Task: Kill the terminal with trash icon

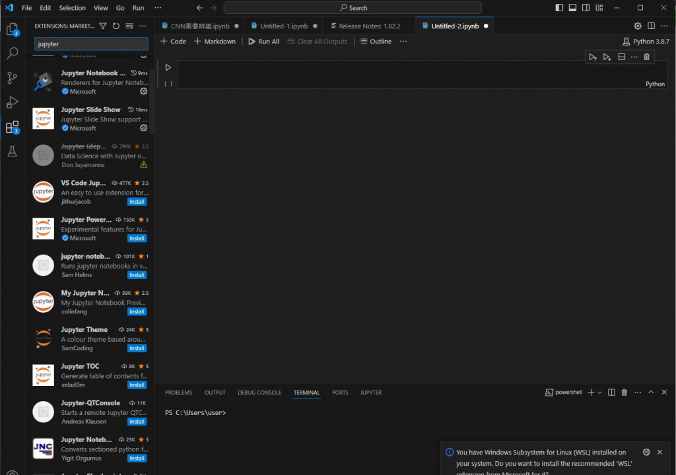Action: [x=624, y=393]
